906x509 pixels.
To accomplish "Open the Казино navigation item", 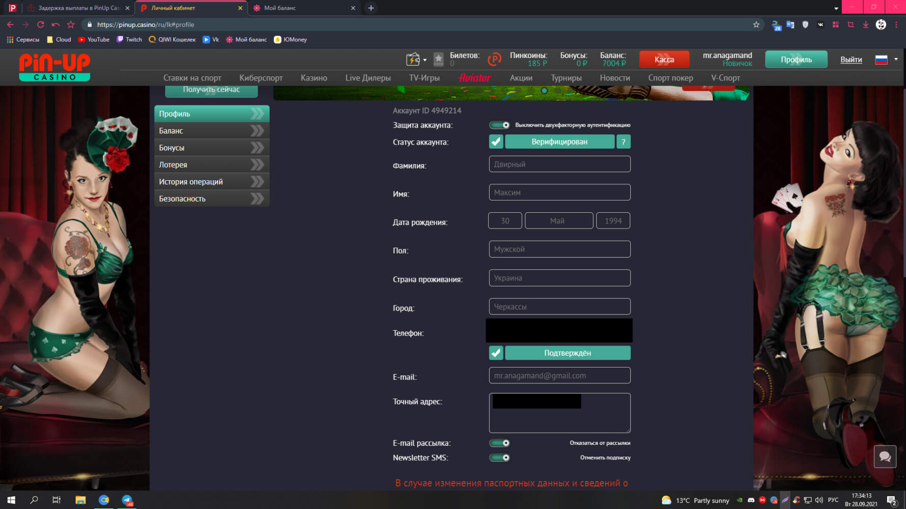I will coord(314,78).
